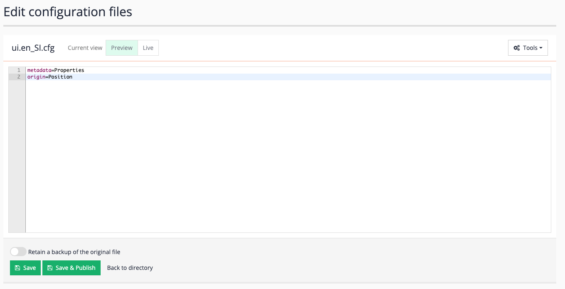Click the Edit configuration files heading
The height and width of the screenshot is (289, 565).
pyautogui.click(x=68, y=12)
